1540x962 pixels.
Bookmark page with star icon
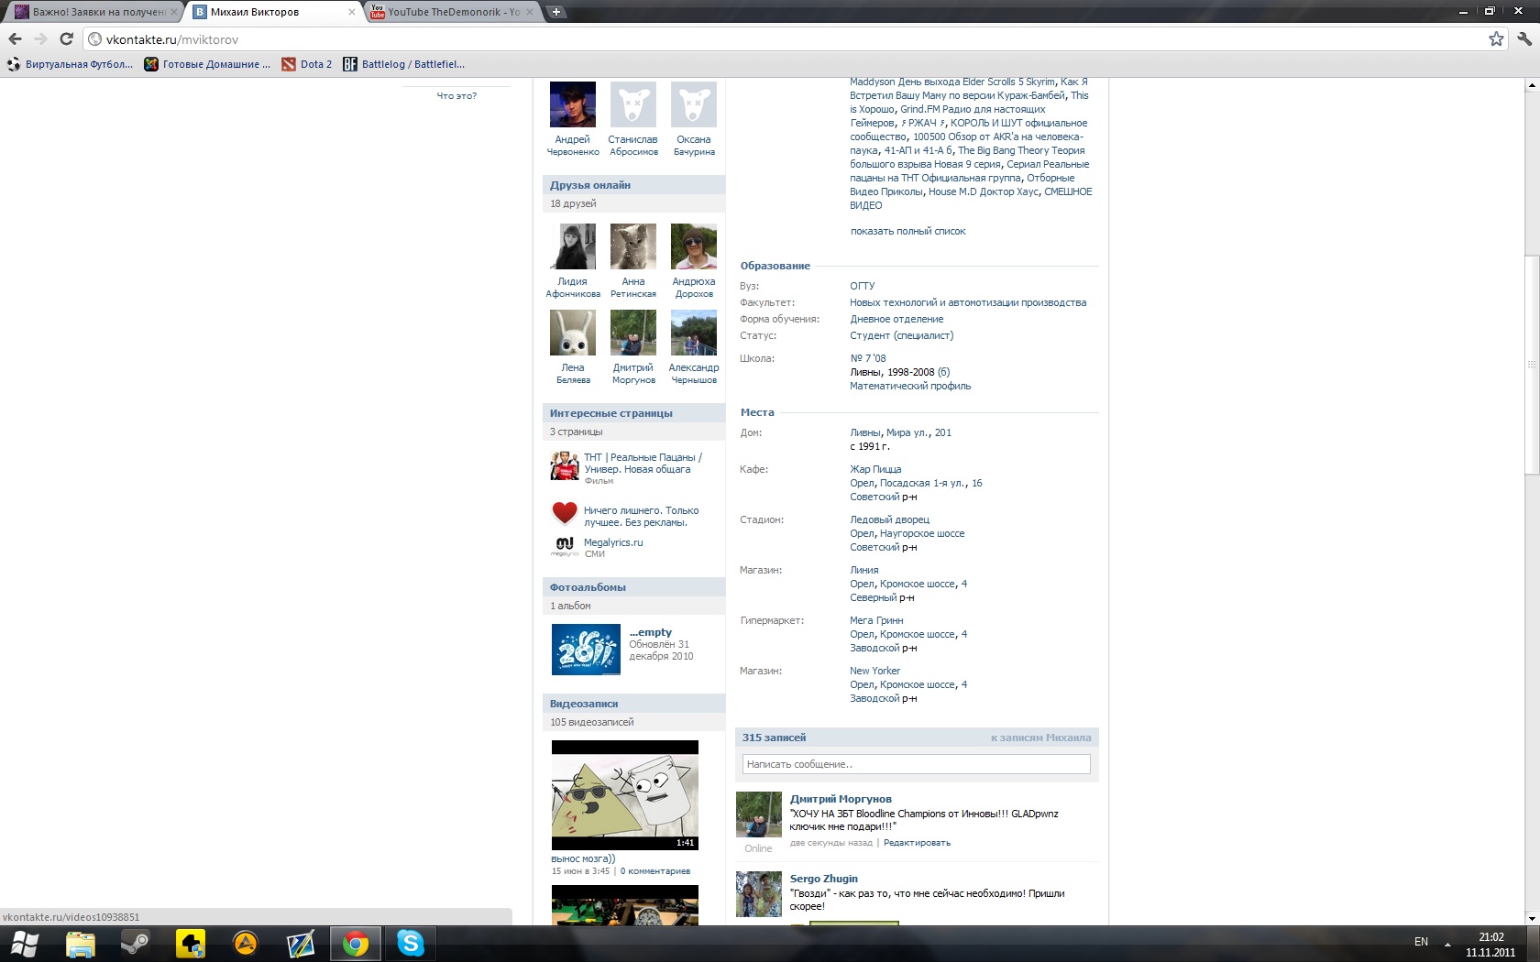[x=1496, y=38]
